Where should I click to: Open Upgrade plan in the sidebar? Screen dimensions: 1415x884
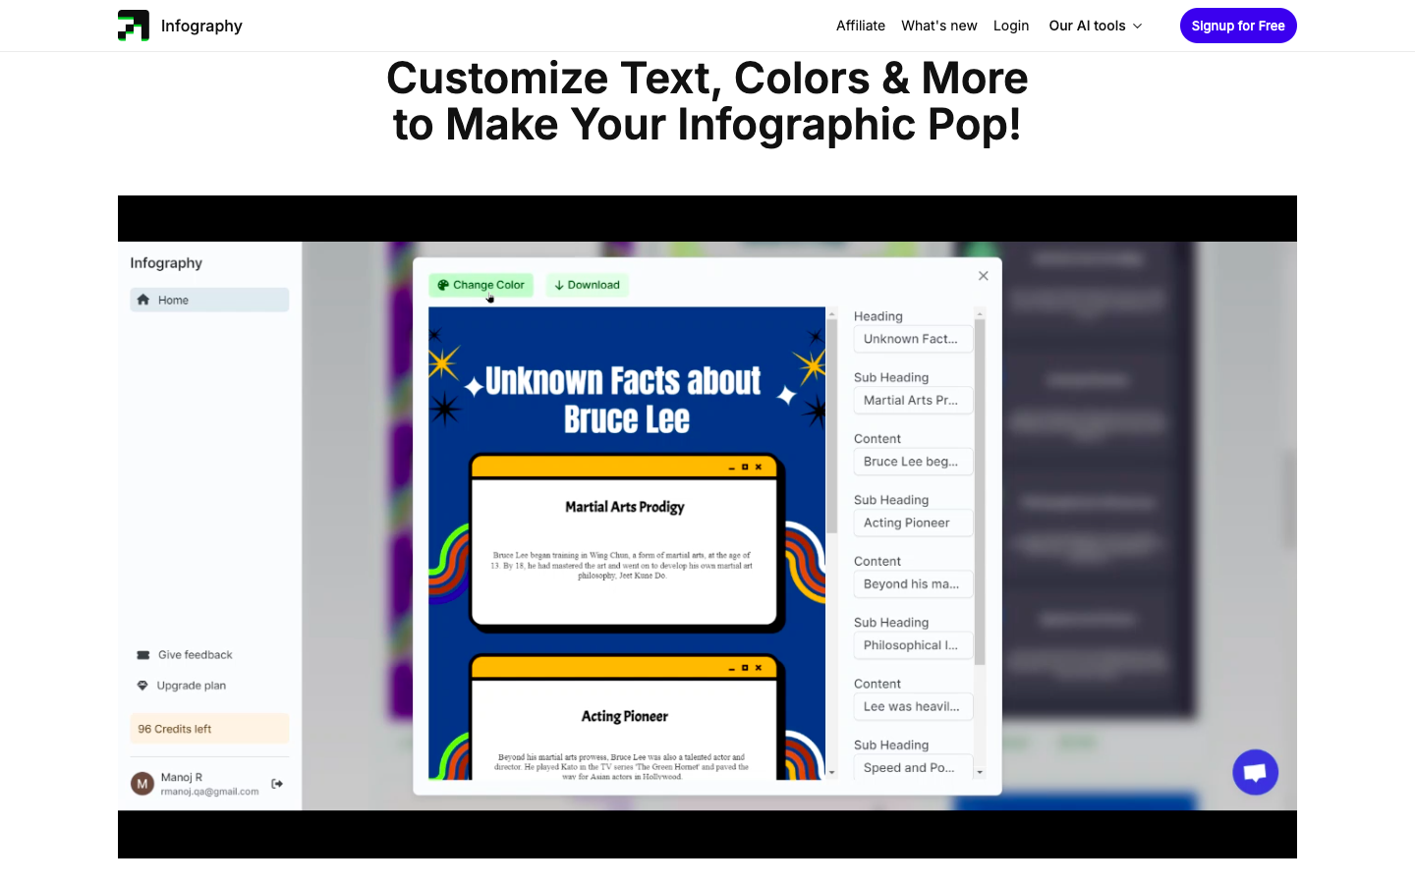point(182,686)
